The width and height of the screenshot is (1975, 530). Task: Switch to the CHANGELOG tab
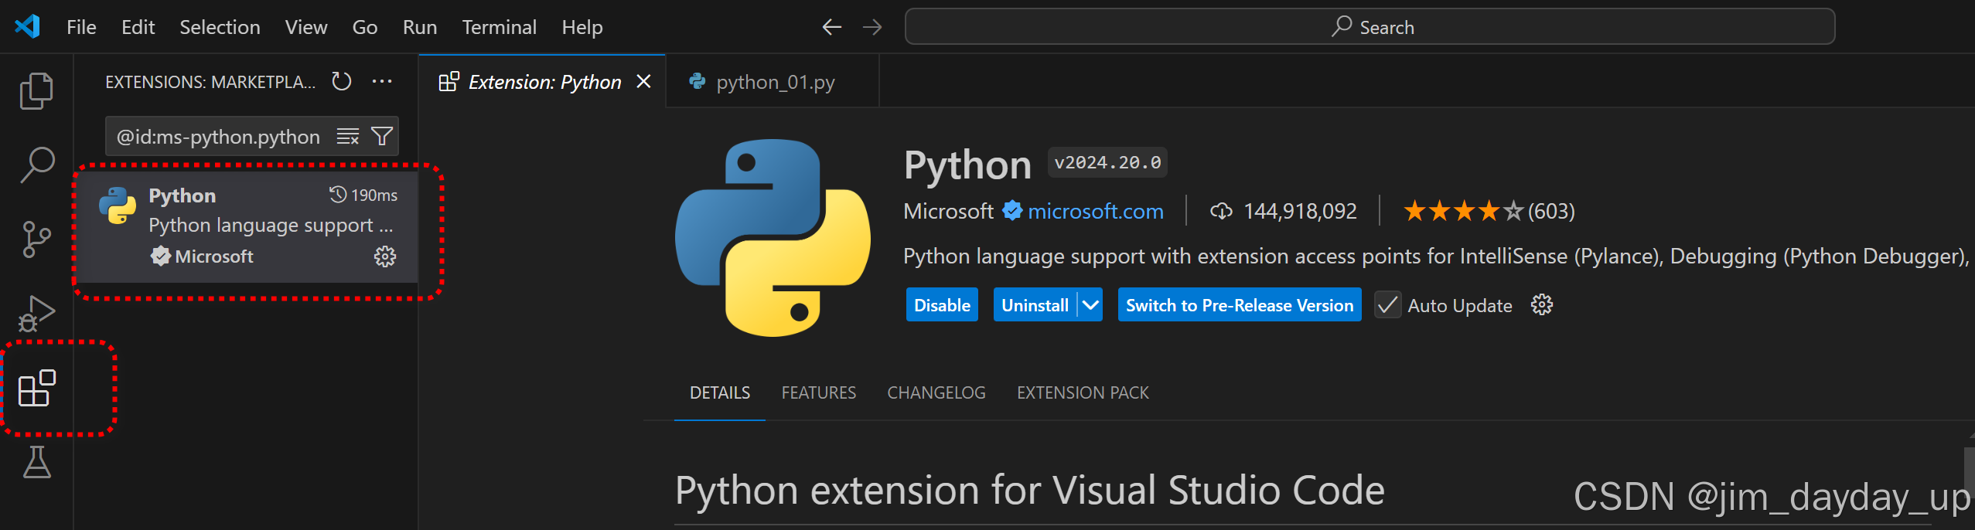click(936, 392)
